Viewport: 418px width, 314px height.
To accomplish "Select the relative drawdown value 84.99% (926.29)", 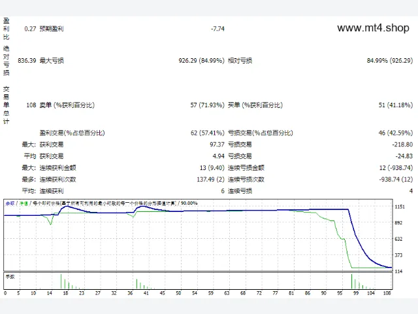I will point(390,61).
